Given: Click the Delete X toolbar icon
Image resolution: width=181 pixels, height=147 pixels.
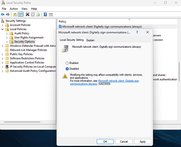Looking at the screenshot, I should click(x=27, y=14).
